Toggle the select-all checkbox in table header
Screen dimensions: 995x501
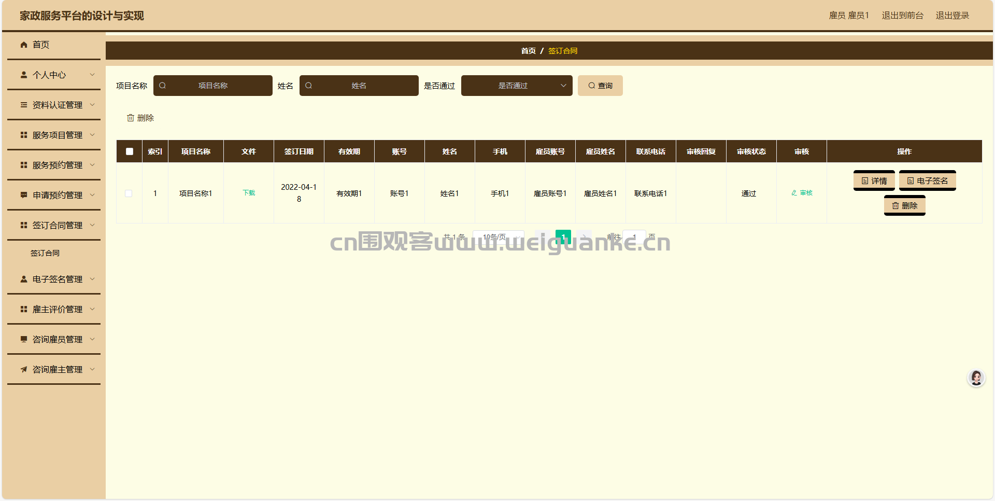(x=130, y=151)
